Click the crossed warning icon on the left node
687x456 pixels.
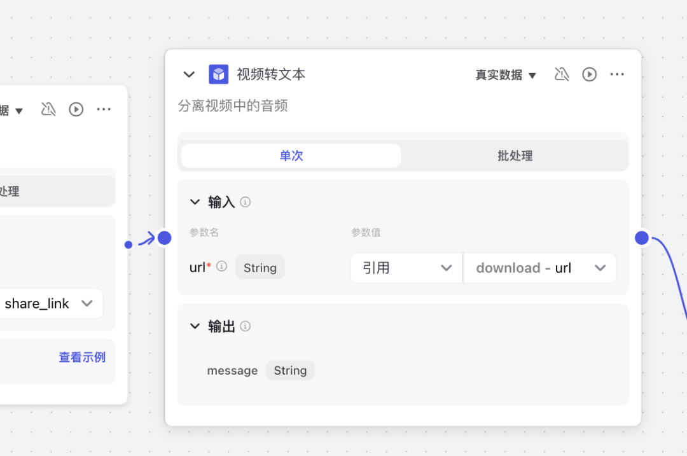48,109
